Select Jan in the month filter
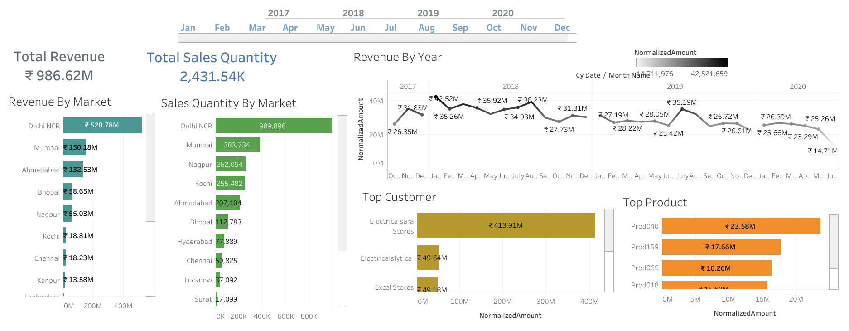 tap(188, 28)
